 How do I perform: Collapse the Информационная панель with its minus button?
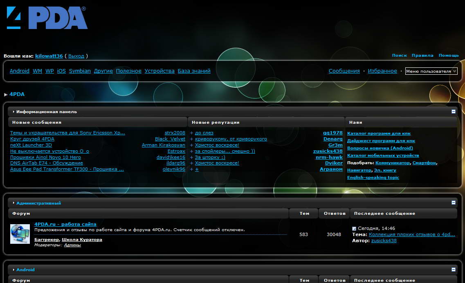point(453,111)
